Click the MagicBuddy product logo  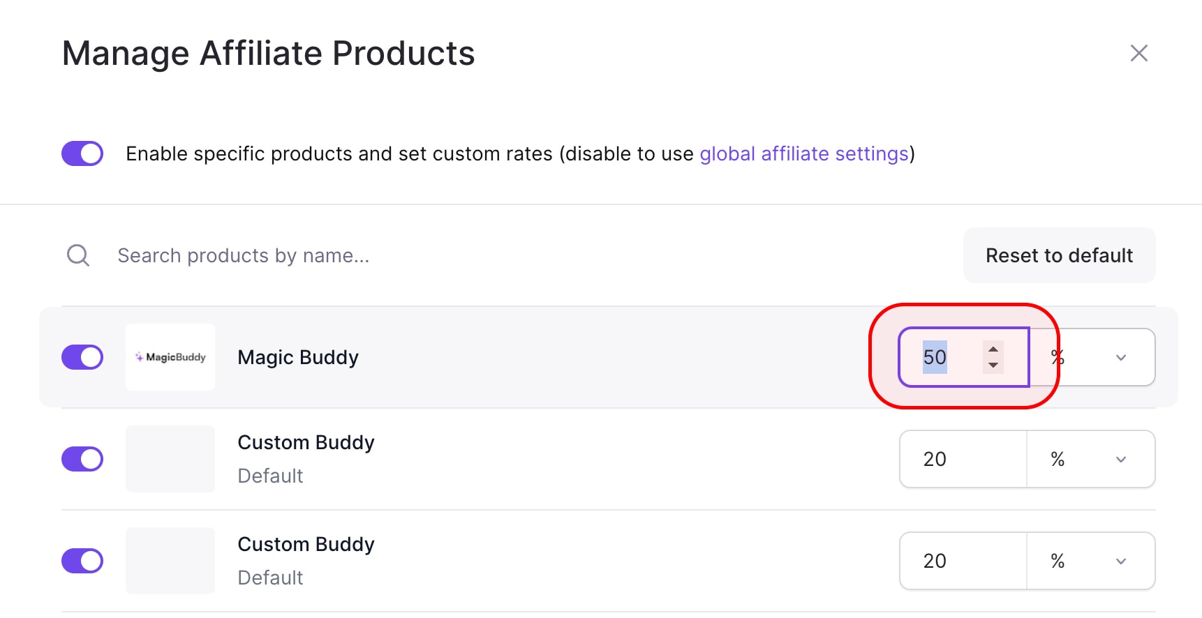coord(170,357)
